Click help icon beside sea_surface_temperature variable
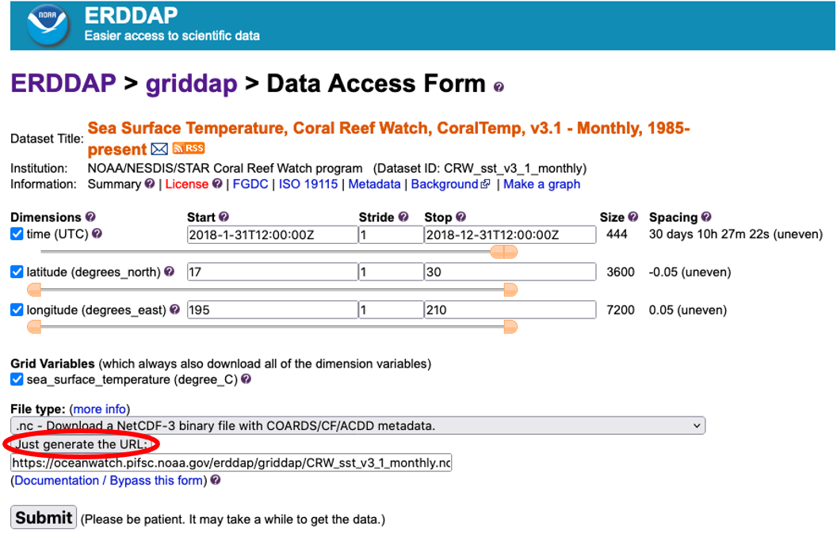The height and width of the screenshot is (533, 837). pos(246,379)
